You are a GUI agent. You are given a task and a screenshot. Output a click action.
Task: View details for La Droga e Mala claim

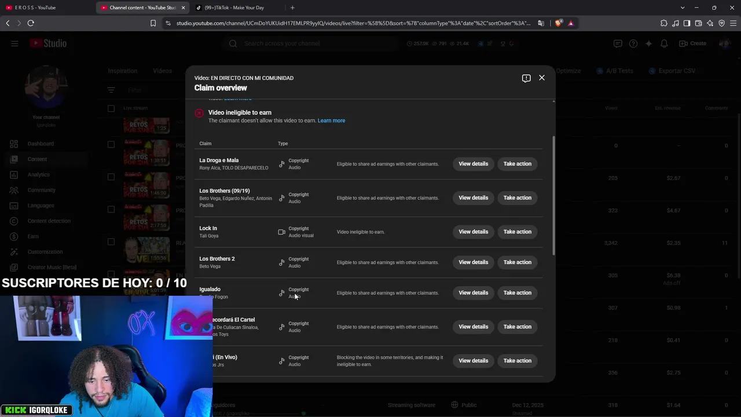point(474,164)
